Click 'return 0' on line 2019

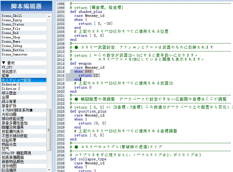(83, 87)
